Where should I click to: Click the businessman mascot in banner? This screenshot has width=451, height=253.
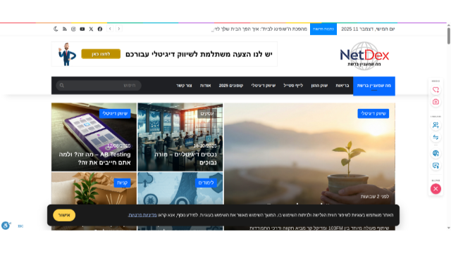67,54
